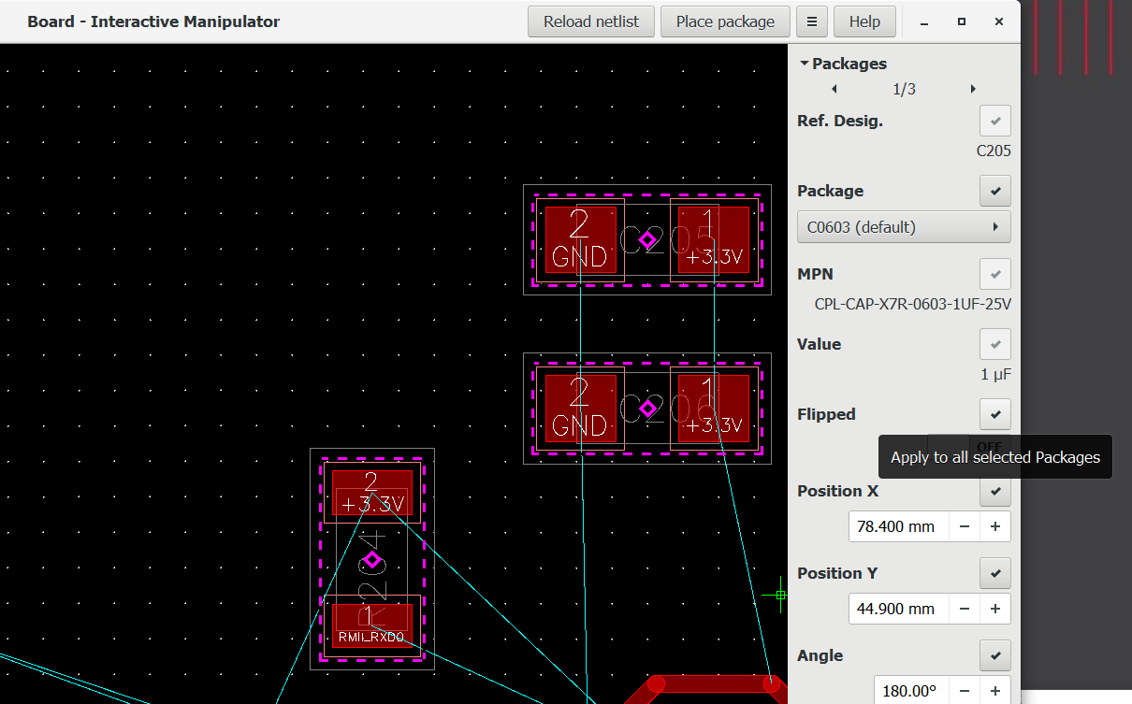Apply Position Y to all selected
The width and height of the screenshot is (1132, 704).
point(995,573)
